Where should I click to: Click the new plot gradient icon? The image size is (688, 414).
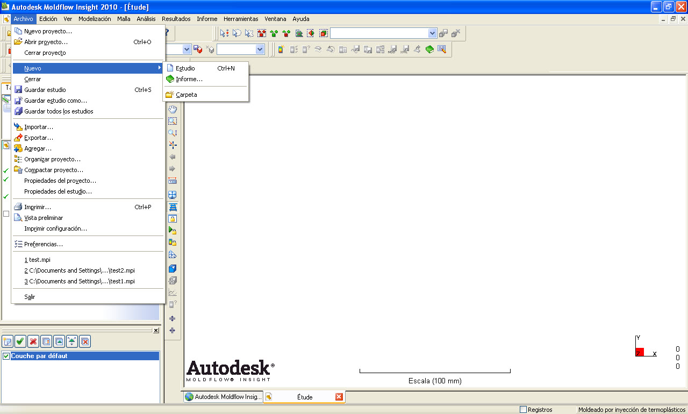click(x=281, y=49)
